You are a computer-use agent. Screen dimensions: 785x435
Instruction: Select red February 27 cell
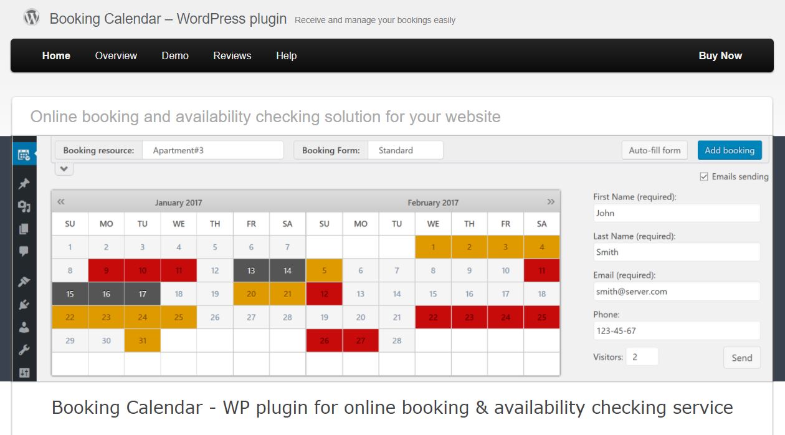point(361,340)
